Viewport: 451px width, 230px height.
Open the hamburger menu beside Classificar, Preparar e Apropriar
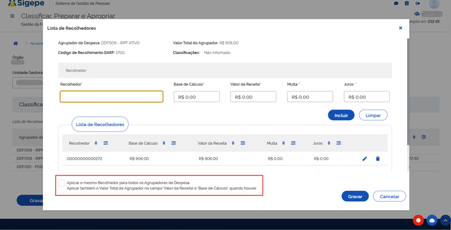[12, 16]
